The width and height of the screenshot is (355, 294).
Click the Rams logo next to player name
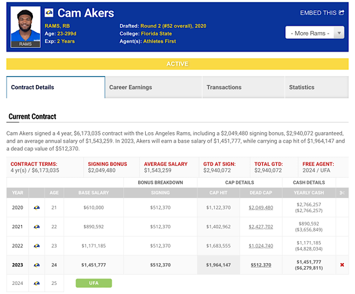pos(49,13)
